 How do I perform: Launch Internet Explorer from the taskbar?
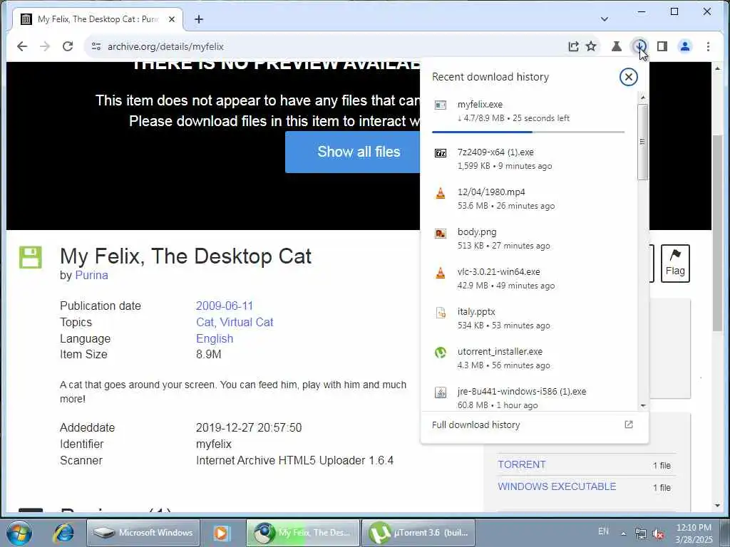point(63,533)
